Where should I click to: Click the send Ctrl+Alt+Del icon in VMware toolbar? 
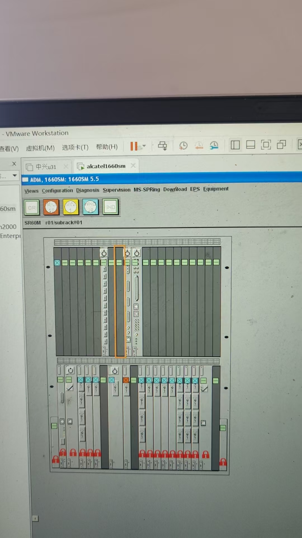(x=162, y=146)
